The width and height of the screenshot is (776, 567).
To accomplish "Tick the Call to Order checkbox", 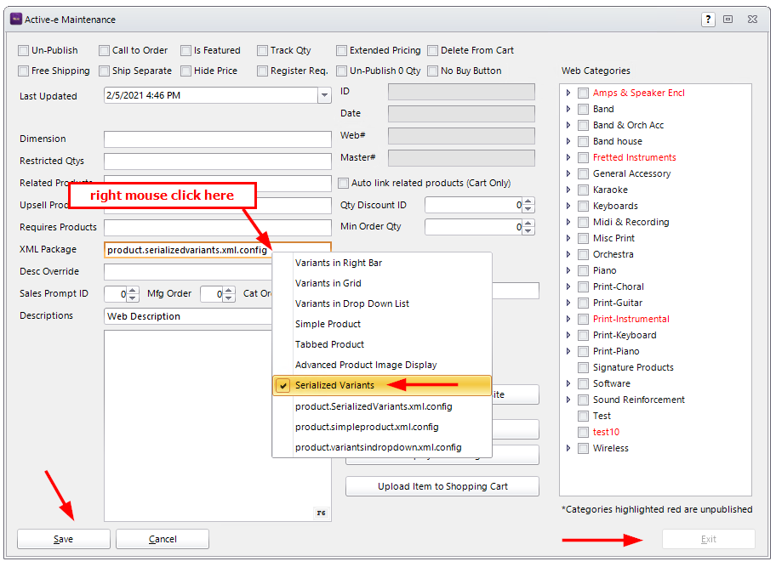I will (x=104, y=50).
